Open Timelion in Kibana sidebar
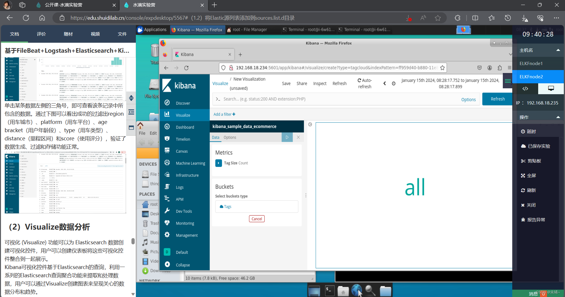 pyautogui.click(x=183, y=139)
